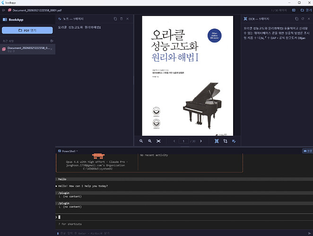Click the first /plugin command line
313x236 pixels.
click(184, 193)
